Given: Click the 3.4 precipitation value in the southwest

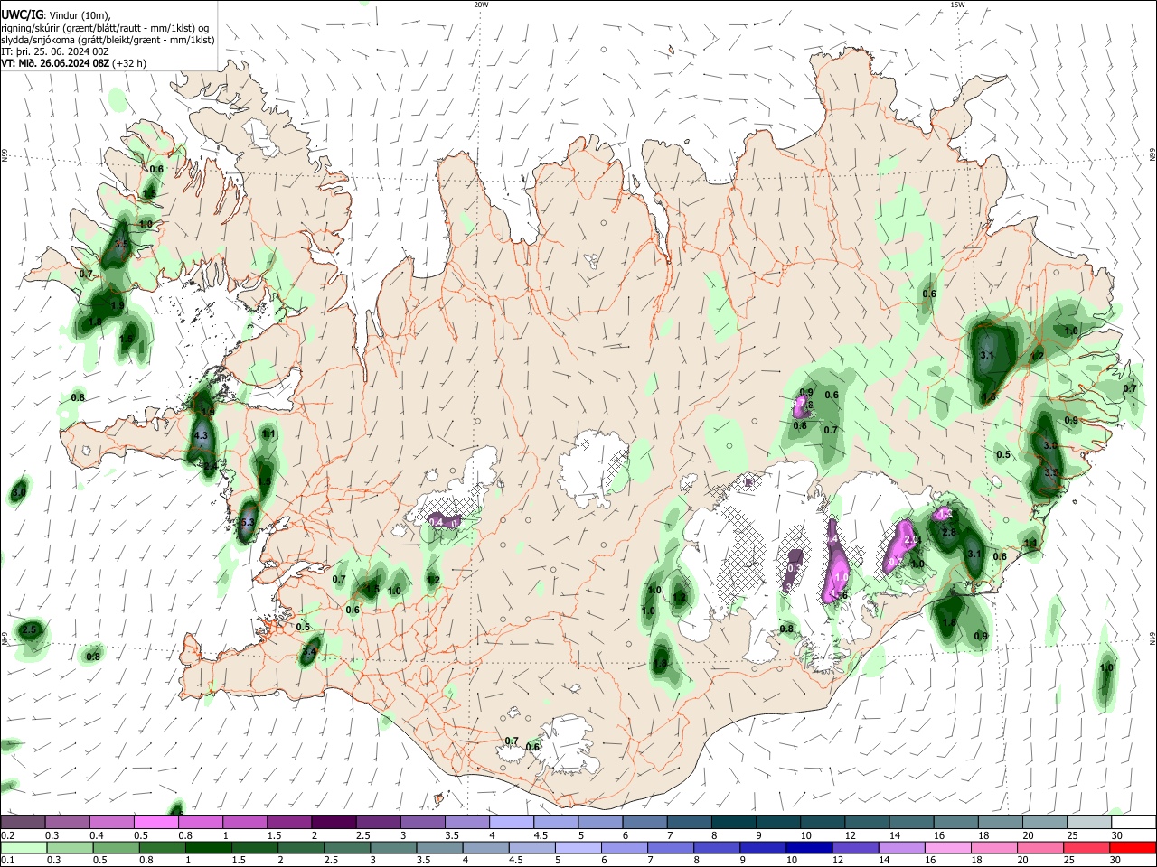Looking at the screenshot, I should tap(309, 651).
